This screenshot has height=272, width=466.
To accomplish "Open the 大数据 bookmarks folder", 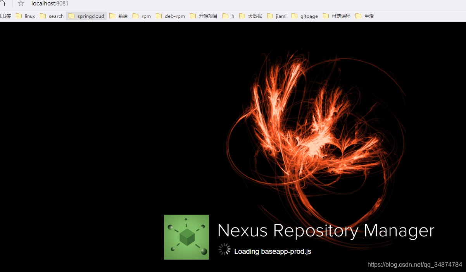I will 251,16.
